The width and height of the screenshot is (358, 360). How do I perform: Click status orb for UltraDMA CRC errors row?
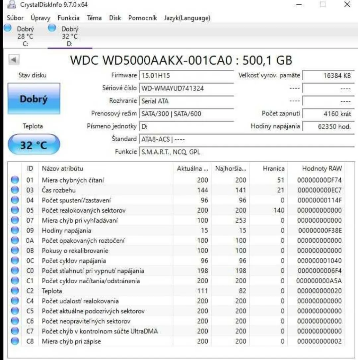coord(15,331)
